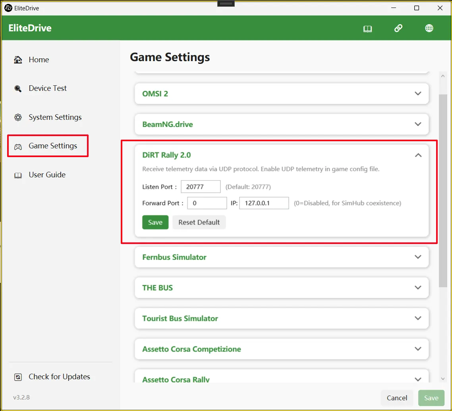Click the v3.2.8 version label
This screenshot has height=411, width=452.
[x=21, y=398]
